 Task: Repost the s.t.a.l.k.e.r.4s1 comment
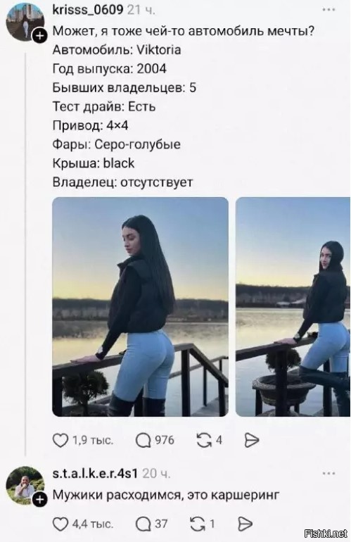pyautogui.click(x=198, y=524)
